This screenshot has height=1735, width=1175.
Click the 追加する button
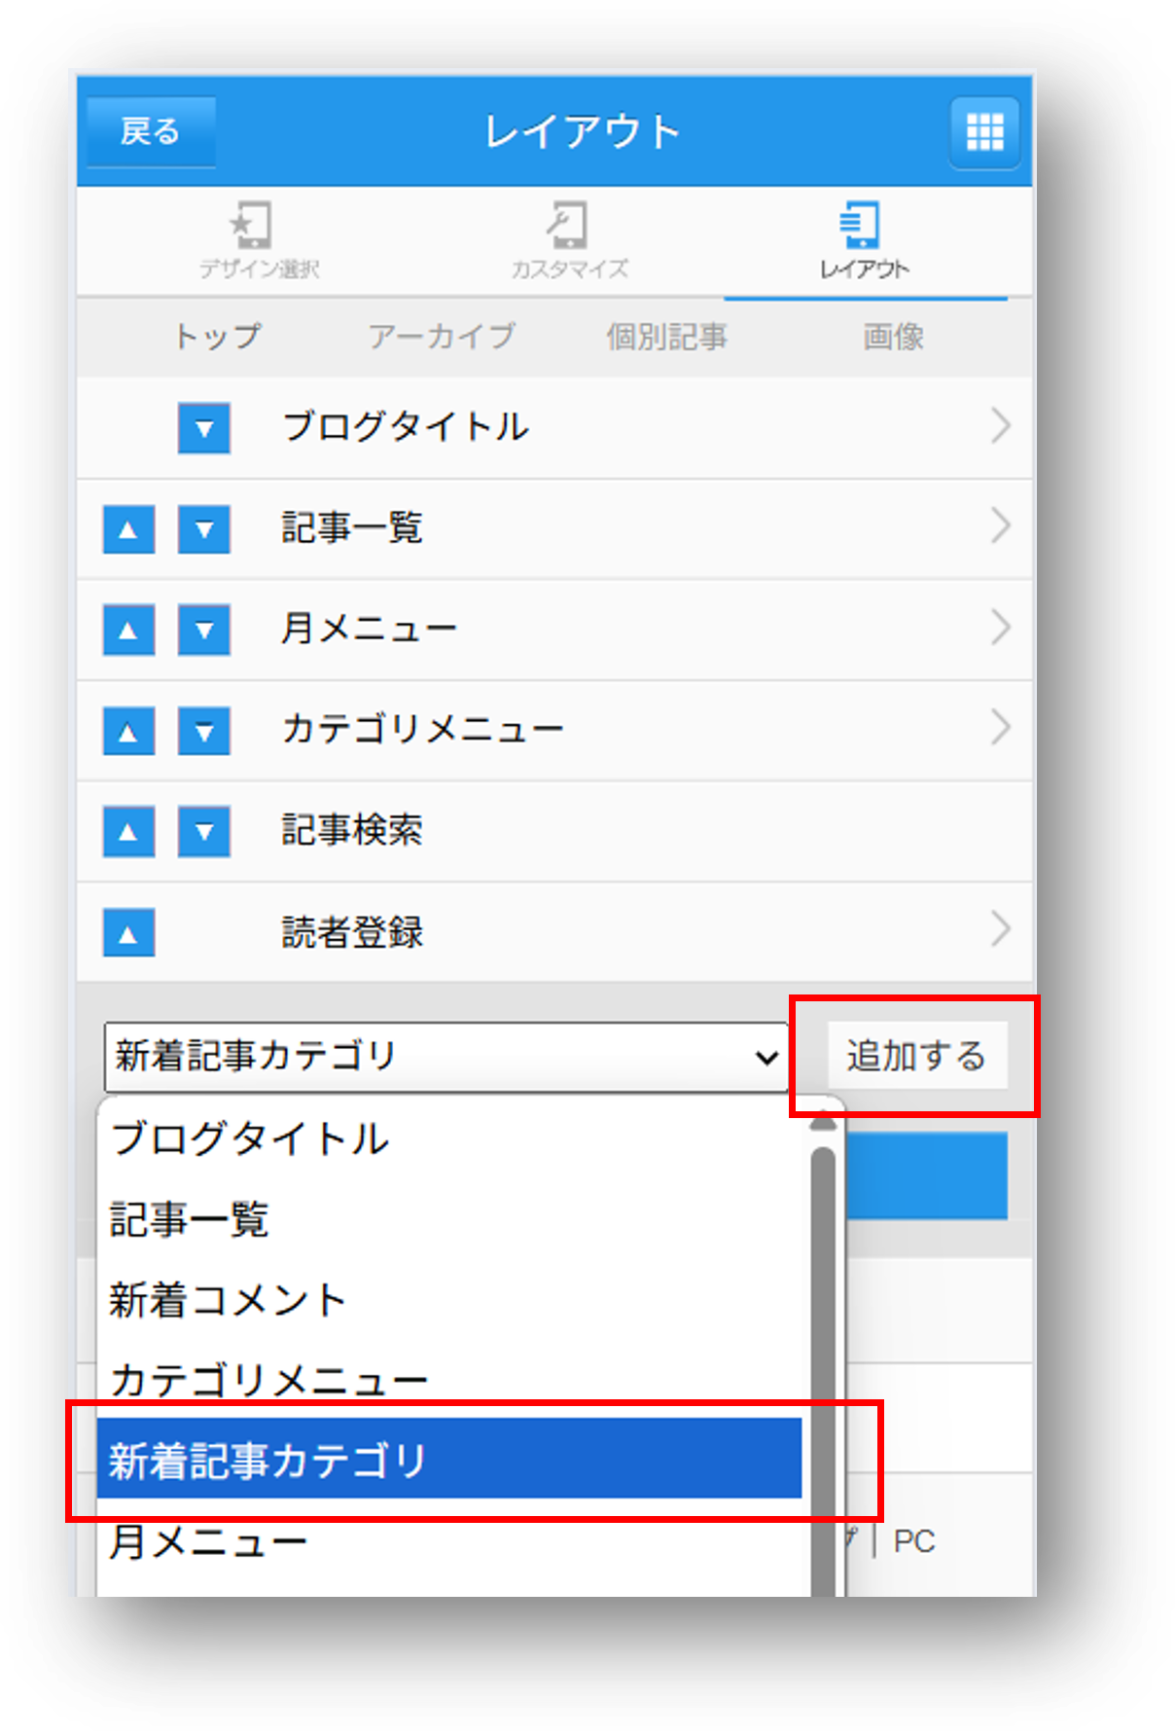coord(916,1056)
